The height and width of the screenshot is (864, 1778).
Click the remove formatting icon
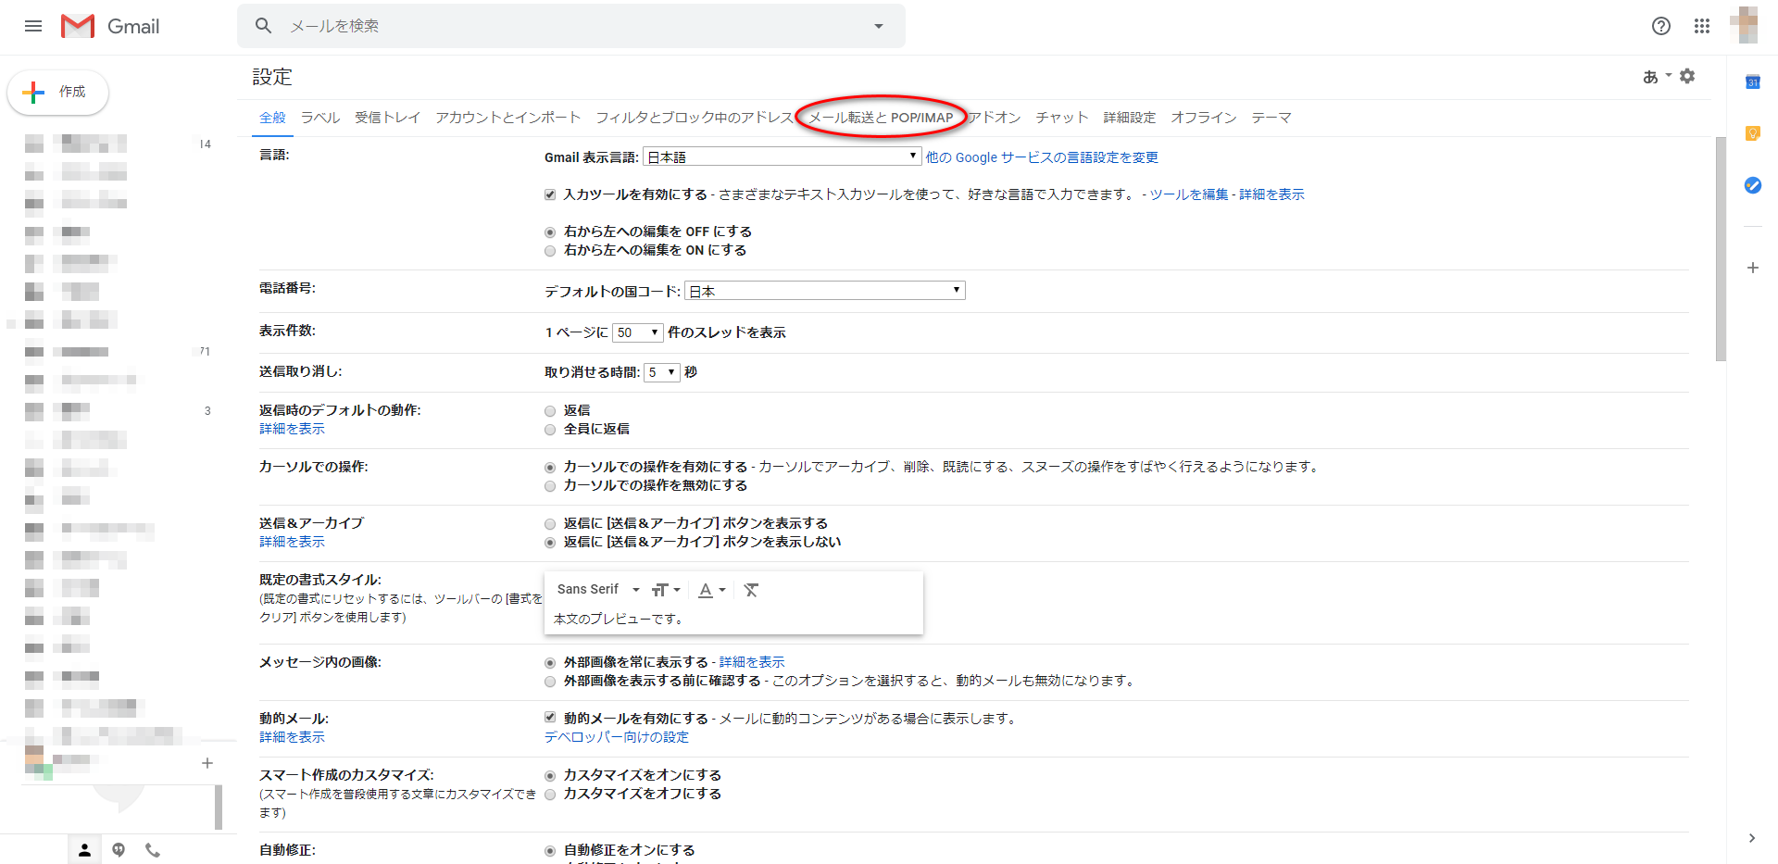[751, 590]
